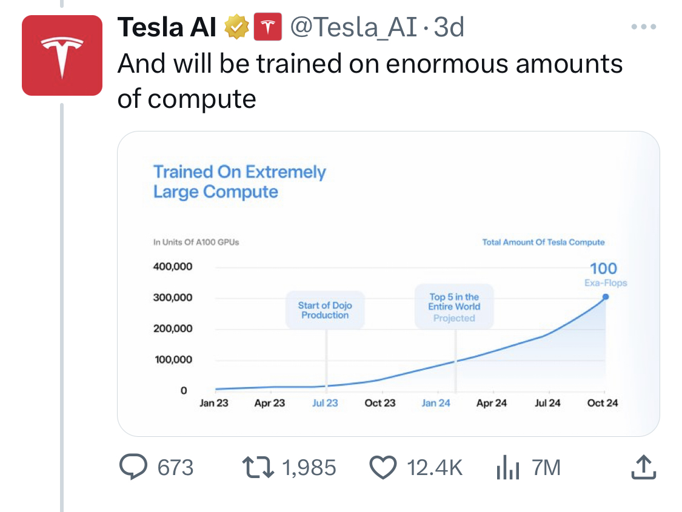Click the Start of Dojo Production marker
Screen dimensions: 682x512
(x=325, y=310)
